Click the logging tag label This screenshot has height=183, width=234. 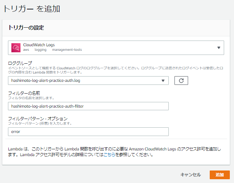click(40, 50)
